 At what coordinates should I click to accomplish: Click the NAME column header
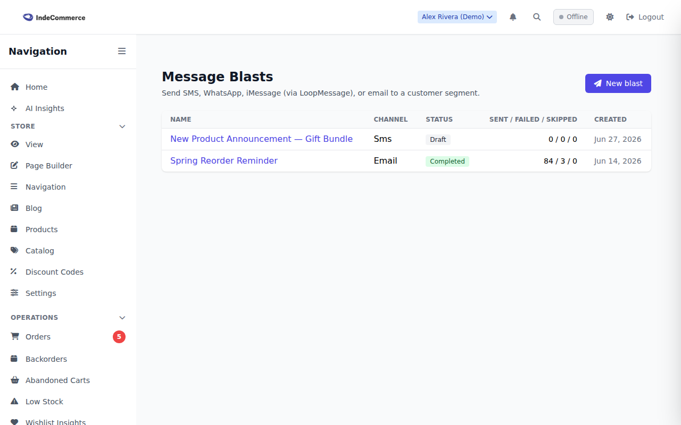click(x=180, y=120)
